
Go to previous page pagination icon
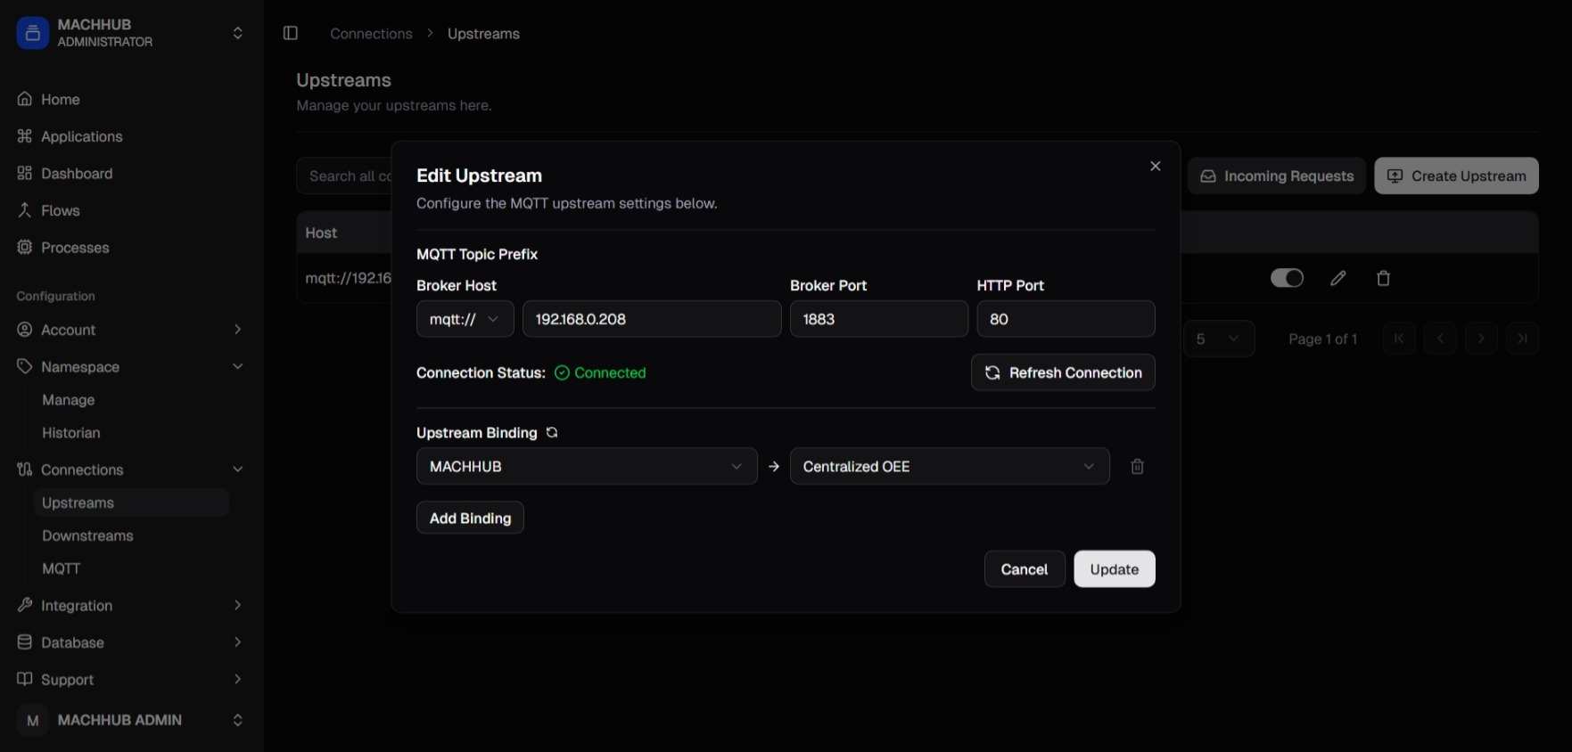(x=1440, y=339)
